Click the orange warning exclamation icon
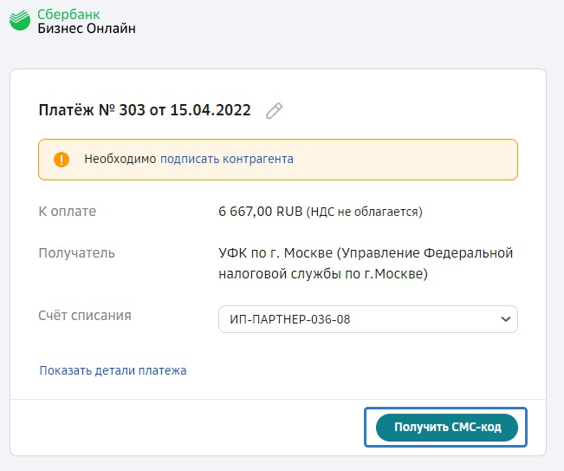Image resolution: width=564 pixels, height=471 pixels. [x=61, y=160]
